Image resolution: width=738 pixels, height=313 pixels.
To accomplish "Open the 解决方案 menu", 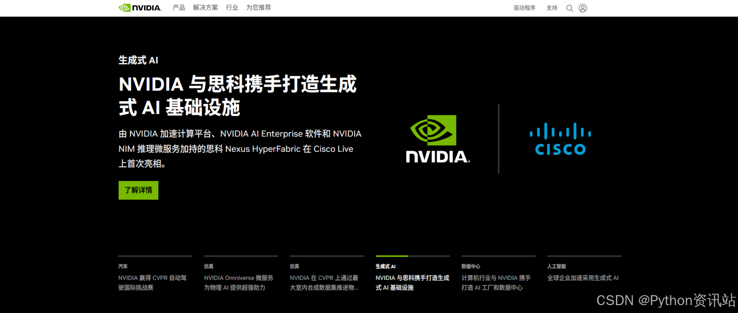I will [205, 7].
